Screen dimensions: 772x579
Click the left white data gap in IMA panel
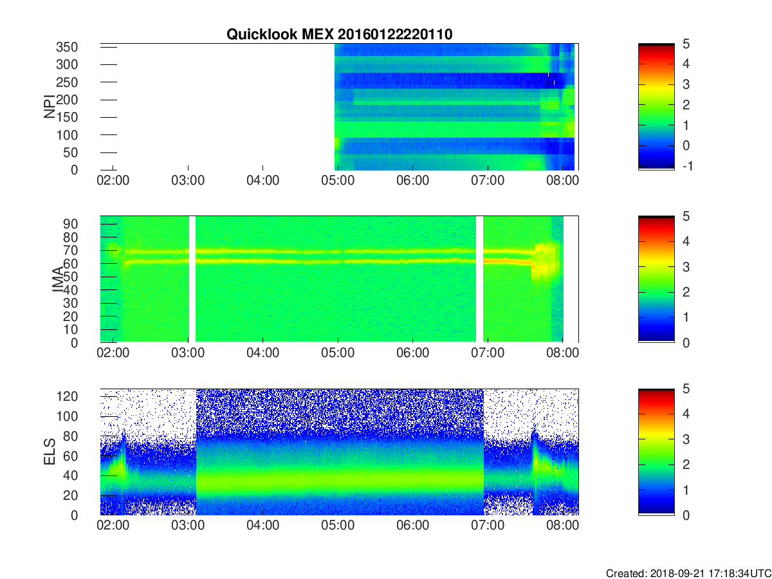[192, 279]
